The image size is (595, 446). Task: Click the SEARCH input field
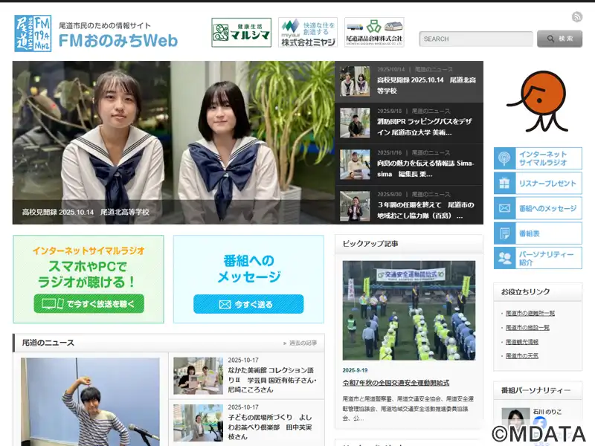[x=475, y=39]
